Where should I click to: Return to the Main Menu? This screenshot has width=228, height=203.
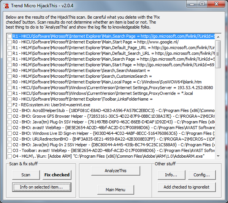point(116,190)
